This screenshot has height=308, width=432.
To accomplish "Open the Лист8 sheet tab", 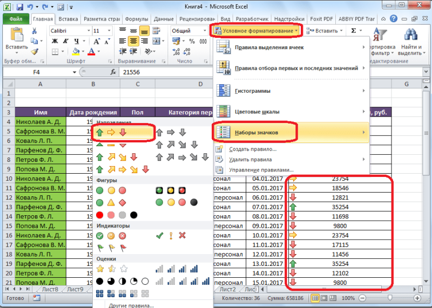I will pyautogui.click(x=50, y=289).
